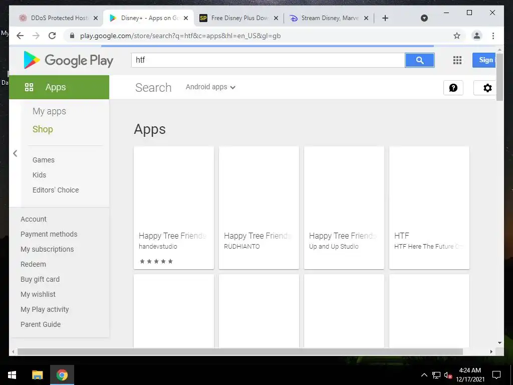Click the RUDHIANTO developer name
The width and height of the screenshot is (513, 385).
(242, 247)
